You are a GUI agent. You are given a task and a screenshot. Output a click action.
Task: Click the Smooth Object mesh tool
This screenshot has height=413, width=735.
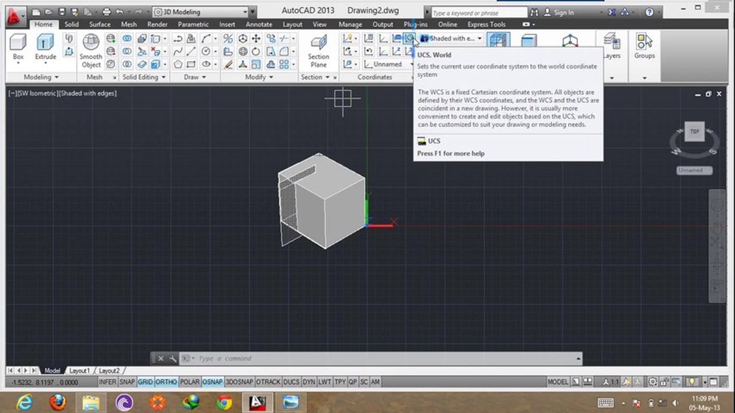91,50
